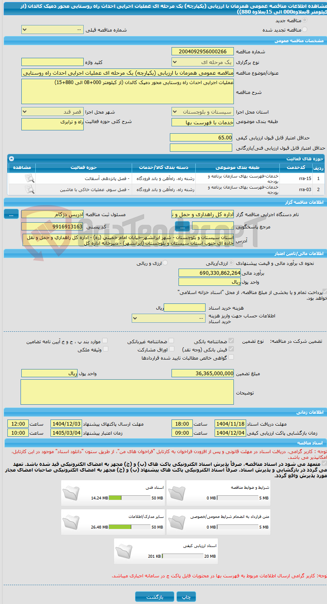
Task: Toggle the اسناد خزانه اسلامی payment checkbox
Action: [325, 292]
